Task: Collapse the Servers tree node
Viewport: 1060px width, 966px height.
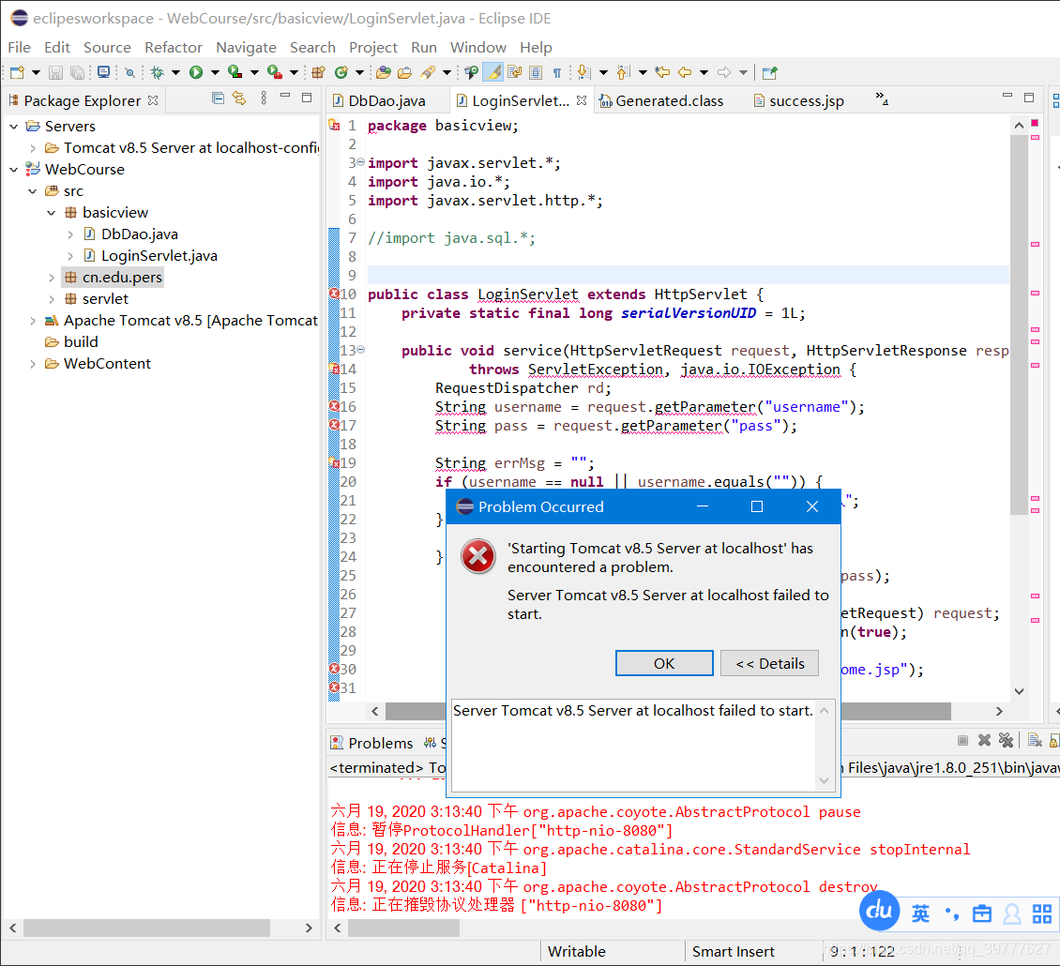Action: coord(13,127)
